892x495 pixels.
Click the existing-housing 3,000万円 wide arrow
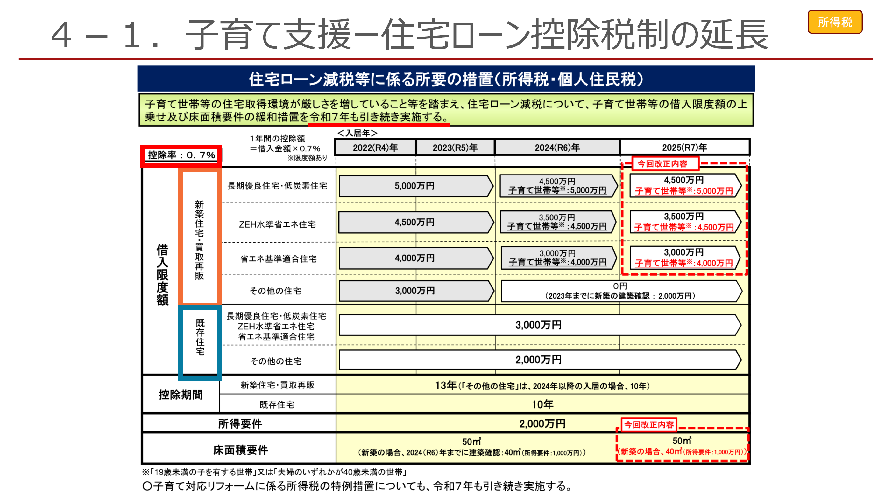[x=540, y=325]
